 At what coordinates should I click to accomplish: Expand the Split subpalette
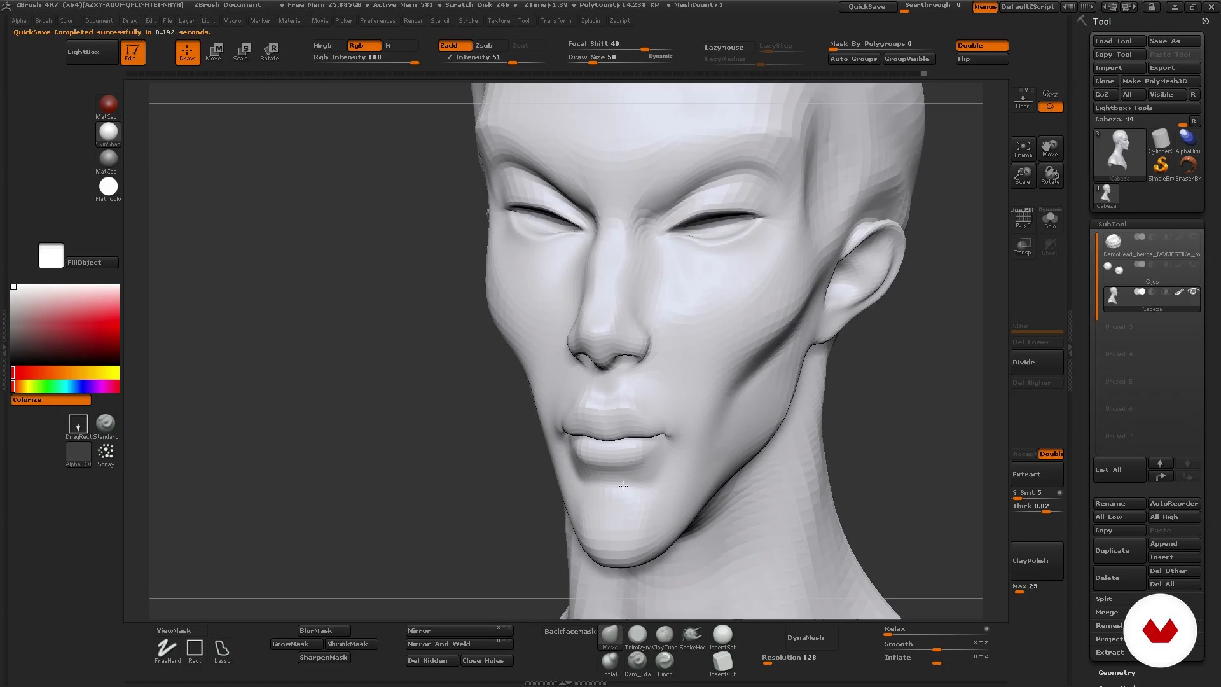point(1104,599)
